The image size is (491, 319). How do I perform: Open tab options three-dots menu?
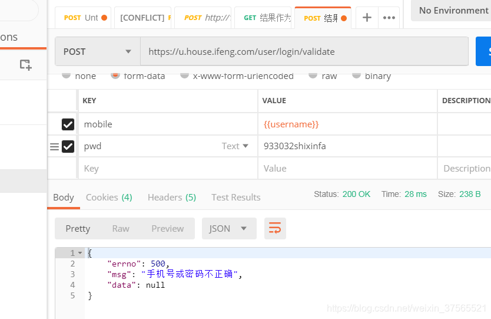pyautogui.click(x=389, y=18)
